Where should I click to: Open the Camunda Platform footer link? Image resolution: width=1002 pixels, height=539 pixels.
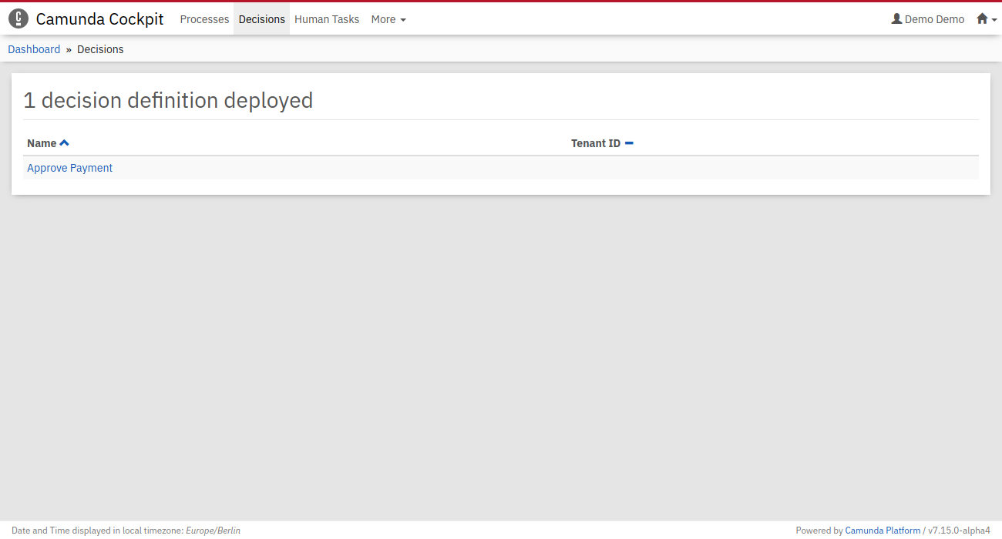coord(883,531)
